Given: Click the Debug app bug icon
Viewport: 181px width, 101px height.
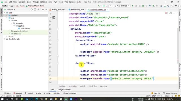Looking at the screenshot, I should [143, 6].
